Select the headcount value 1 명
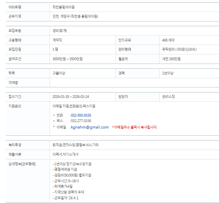The height and width of the screenshot is (203, 219). (x=55, y=49)
